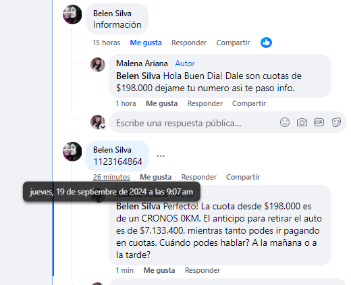Open the emoji picker in reply box
The height and width of the screenshot is (285, 351).
click(285, 122)
